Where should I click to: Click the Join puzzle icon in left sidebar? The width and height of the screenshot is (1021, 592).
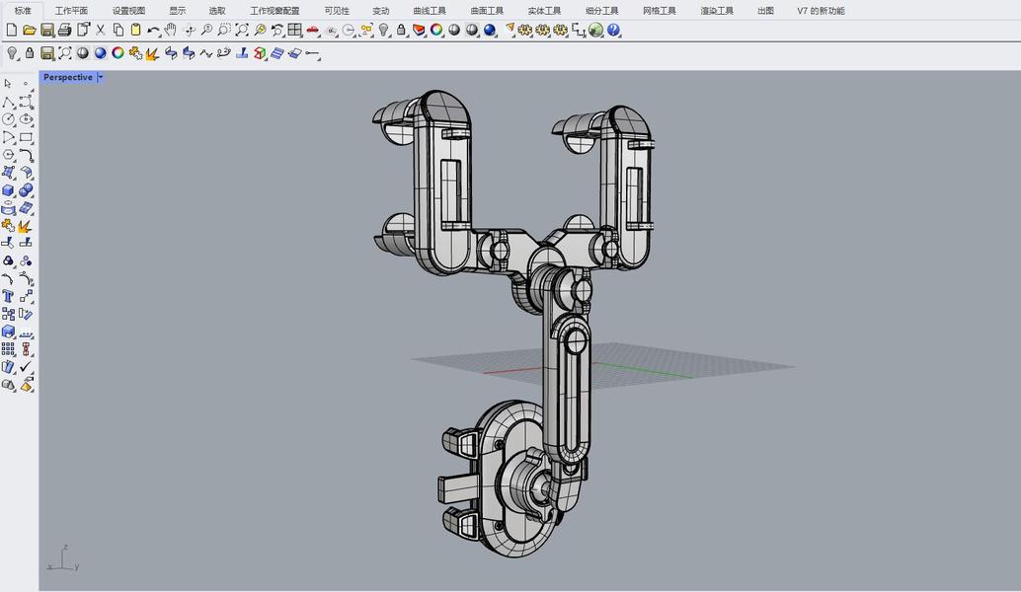pos(8,226)
